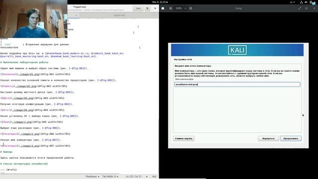Click the './image/01.png' link text
The image size is (318, 179).
coord(25,74)
